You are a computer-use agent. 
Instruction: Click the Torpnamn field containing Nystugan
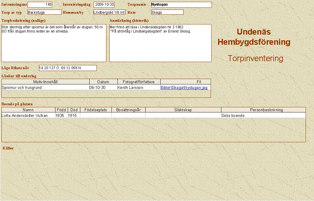coord(181,5)
